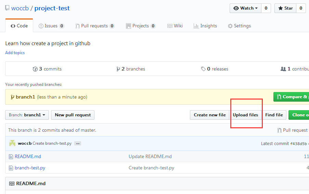309x194 pixels.
Task: Open the Pull requests tab
Action: [95, 26]
